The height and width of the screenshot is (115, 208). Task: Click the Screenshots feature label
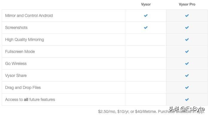[16, 28]
